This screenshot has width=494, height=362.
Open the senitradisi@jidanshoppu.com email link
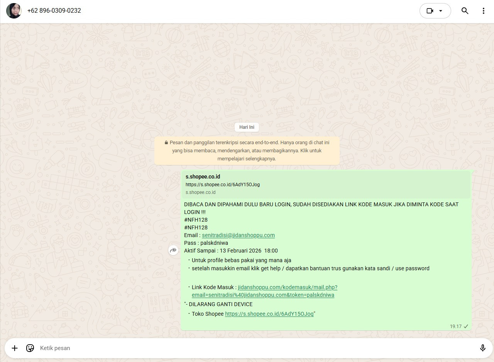(239, 235)
